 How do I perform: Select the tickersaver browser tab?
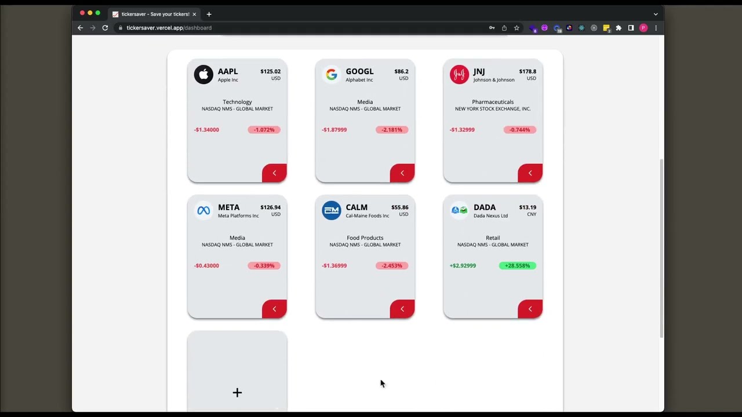154,14
